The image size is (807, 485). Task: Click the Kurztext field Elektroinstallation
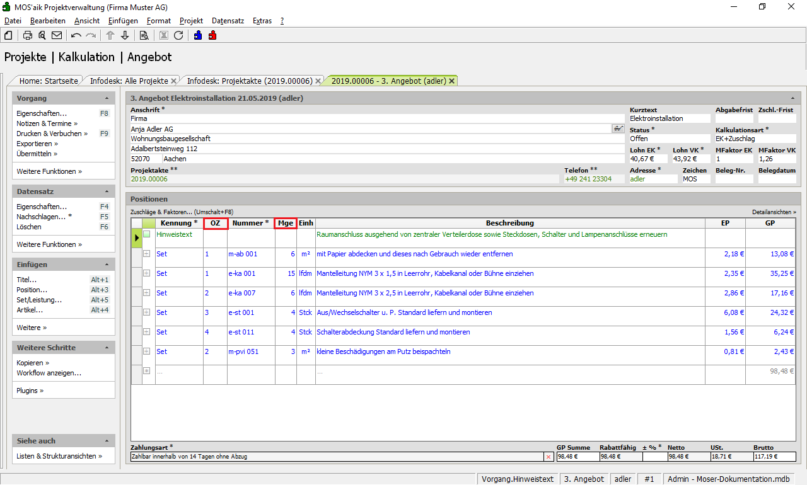point(668,118)
